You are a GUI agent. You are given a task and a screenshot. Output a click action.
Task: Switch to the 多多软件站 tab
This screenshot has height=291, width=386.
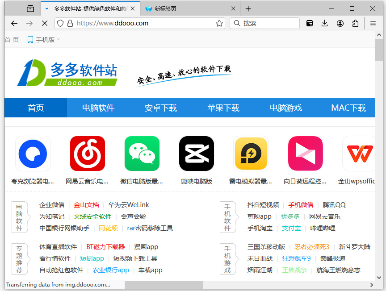click(x=90, y=9)
